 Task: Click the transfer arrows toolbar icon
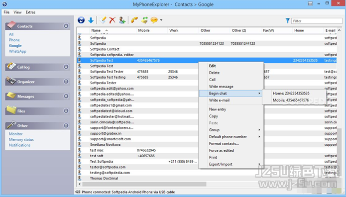[x=144, y=20]
